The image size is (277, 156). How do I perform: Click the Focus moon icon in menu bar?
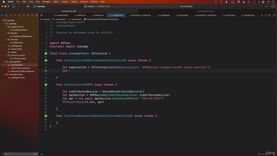click(244, 2)
